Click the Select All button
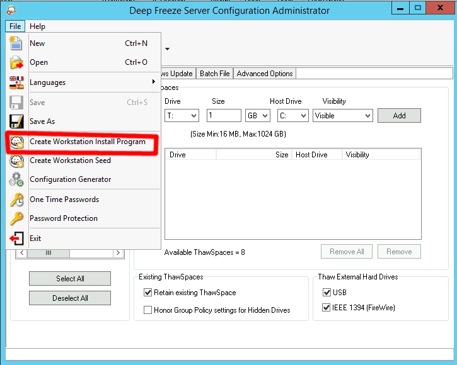The width and height of the screenshot is (457, 365). (x=70, y=279)
